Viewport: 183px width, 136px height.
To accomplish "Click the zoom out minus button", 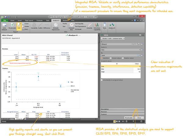I will pyautogui.click(x=127, y=121).
